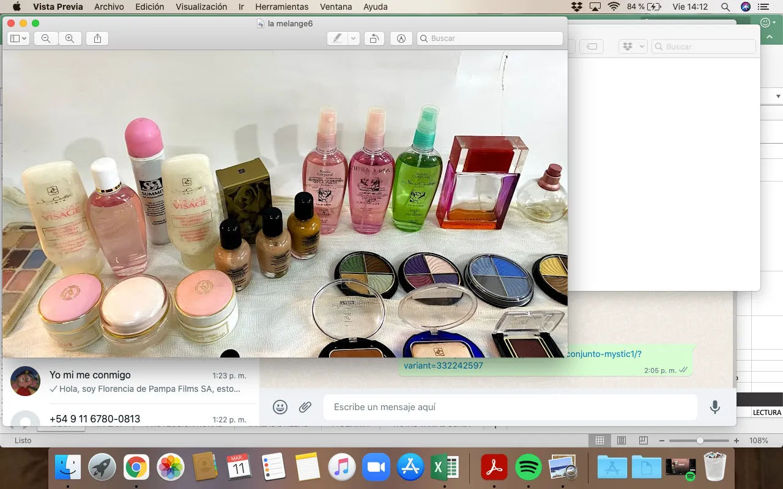Click the attachment paperclip in WhatsApp
The image size is (783, 489).
(305, 407)
